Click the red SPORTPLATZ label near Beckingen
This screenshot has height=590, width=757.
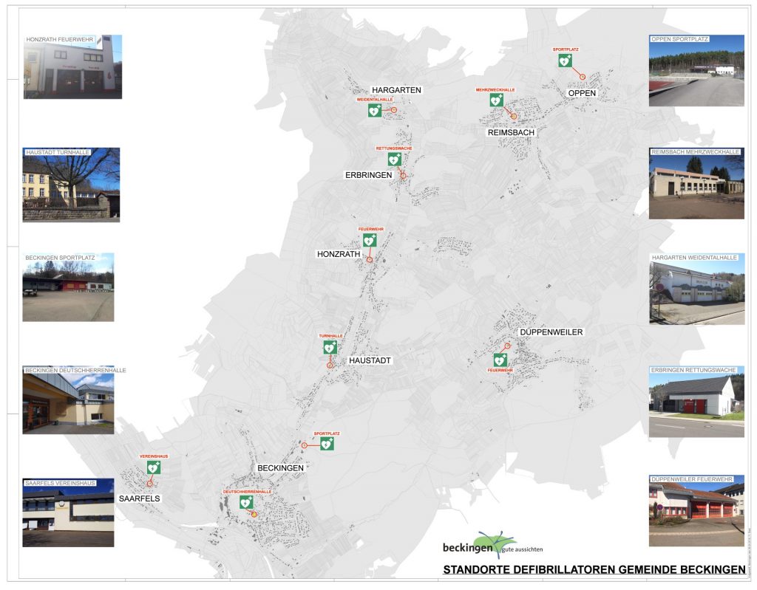(x=327, y=433)
